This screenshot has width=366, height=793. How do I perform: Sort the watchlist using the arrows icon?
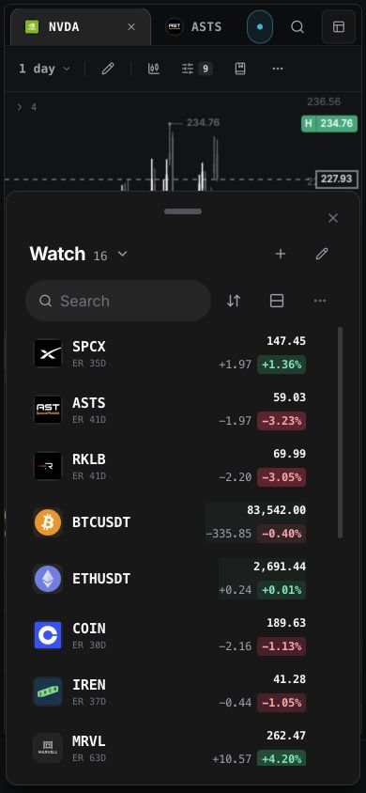pyautogui.click(x=234, y=301)
